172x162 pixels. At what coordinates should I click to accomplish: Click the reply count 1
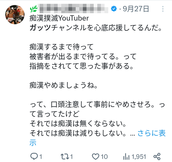coord(41,157)
